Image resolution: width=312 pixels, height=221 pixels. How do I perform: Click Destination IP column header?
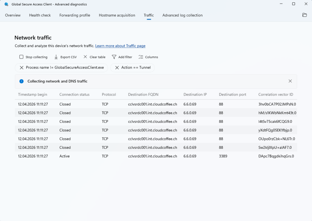click(195, 94)
